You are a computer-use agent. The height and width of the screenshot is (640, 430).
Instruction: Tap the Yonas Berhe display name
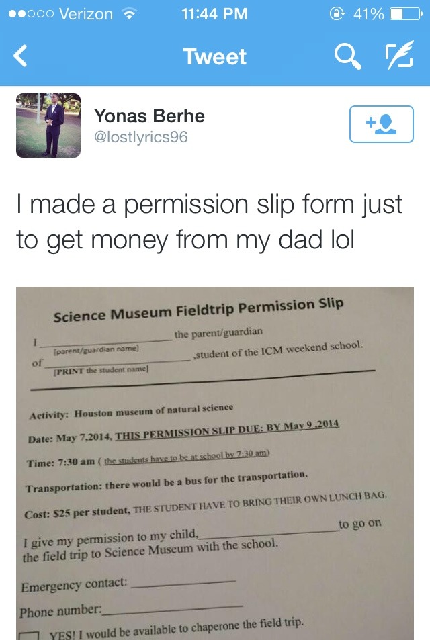click(x=149, y=116)
